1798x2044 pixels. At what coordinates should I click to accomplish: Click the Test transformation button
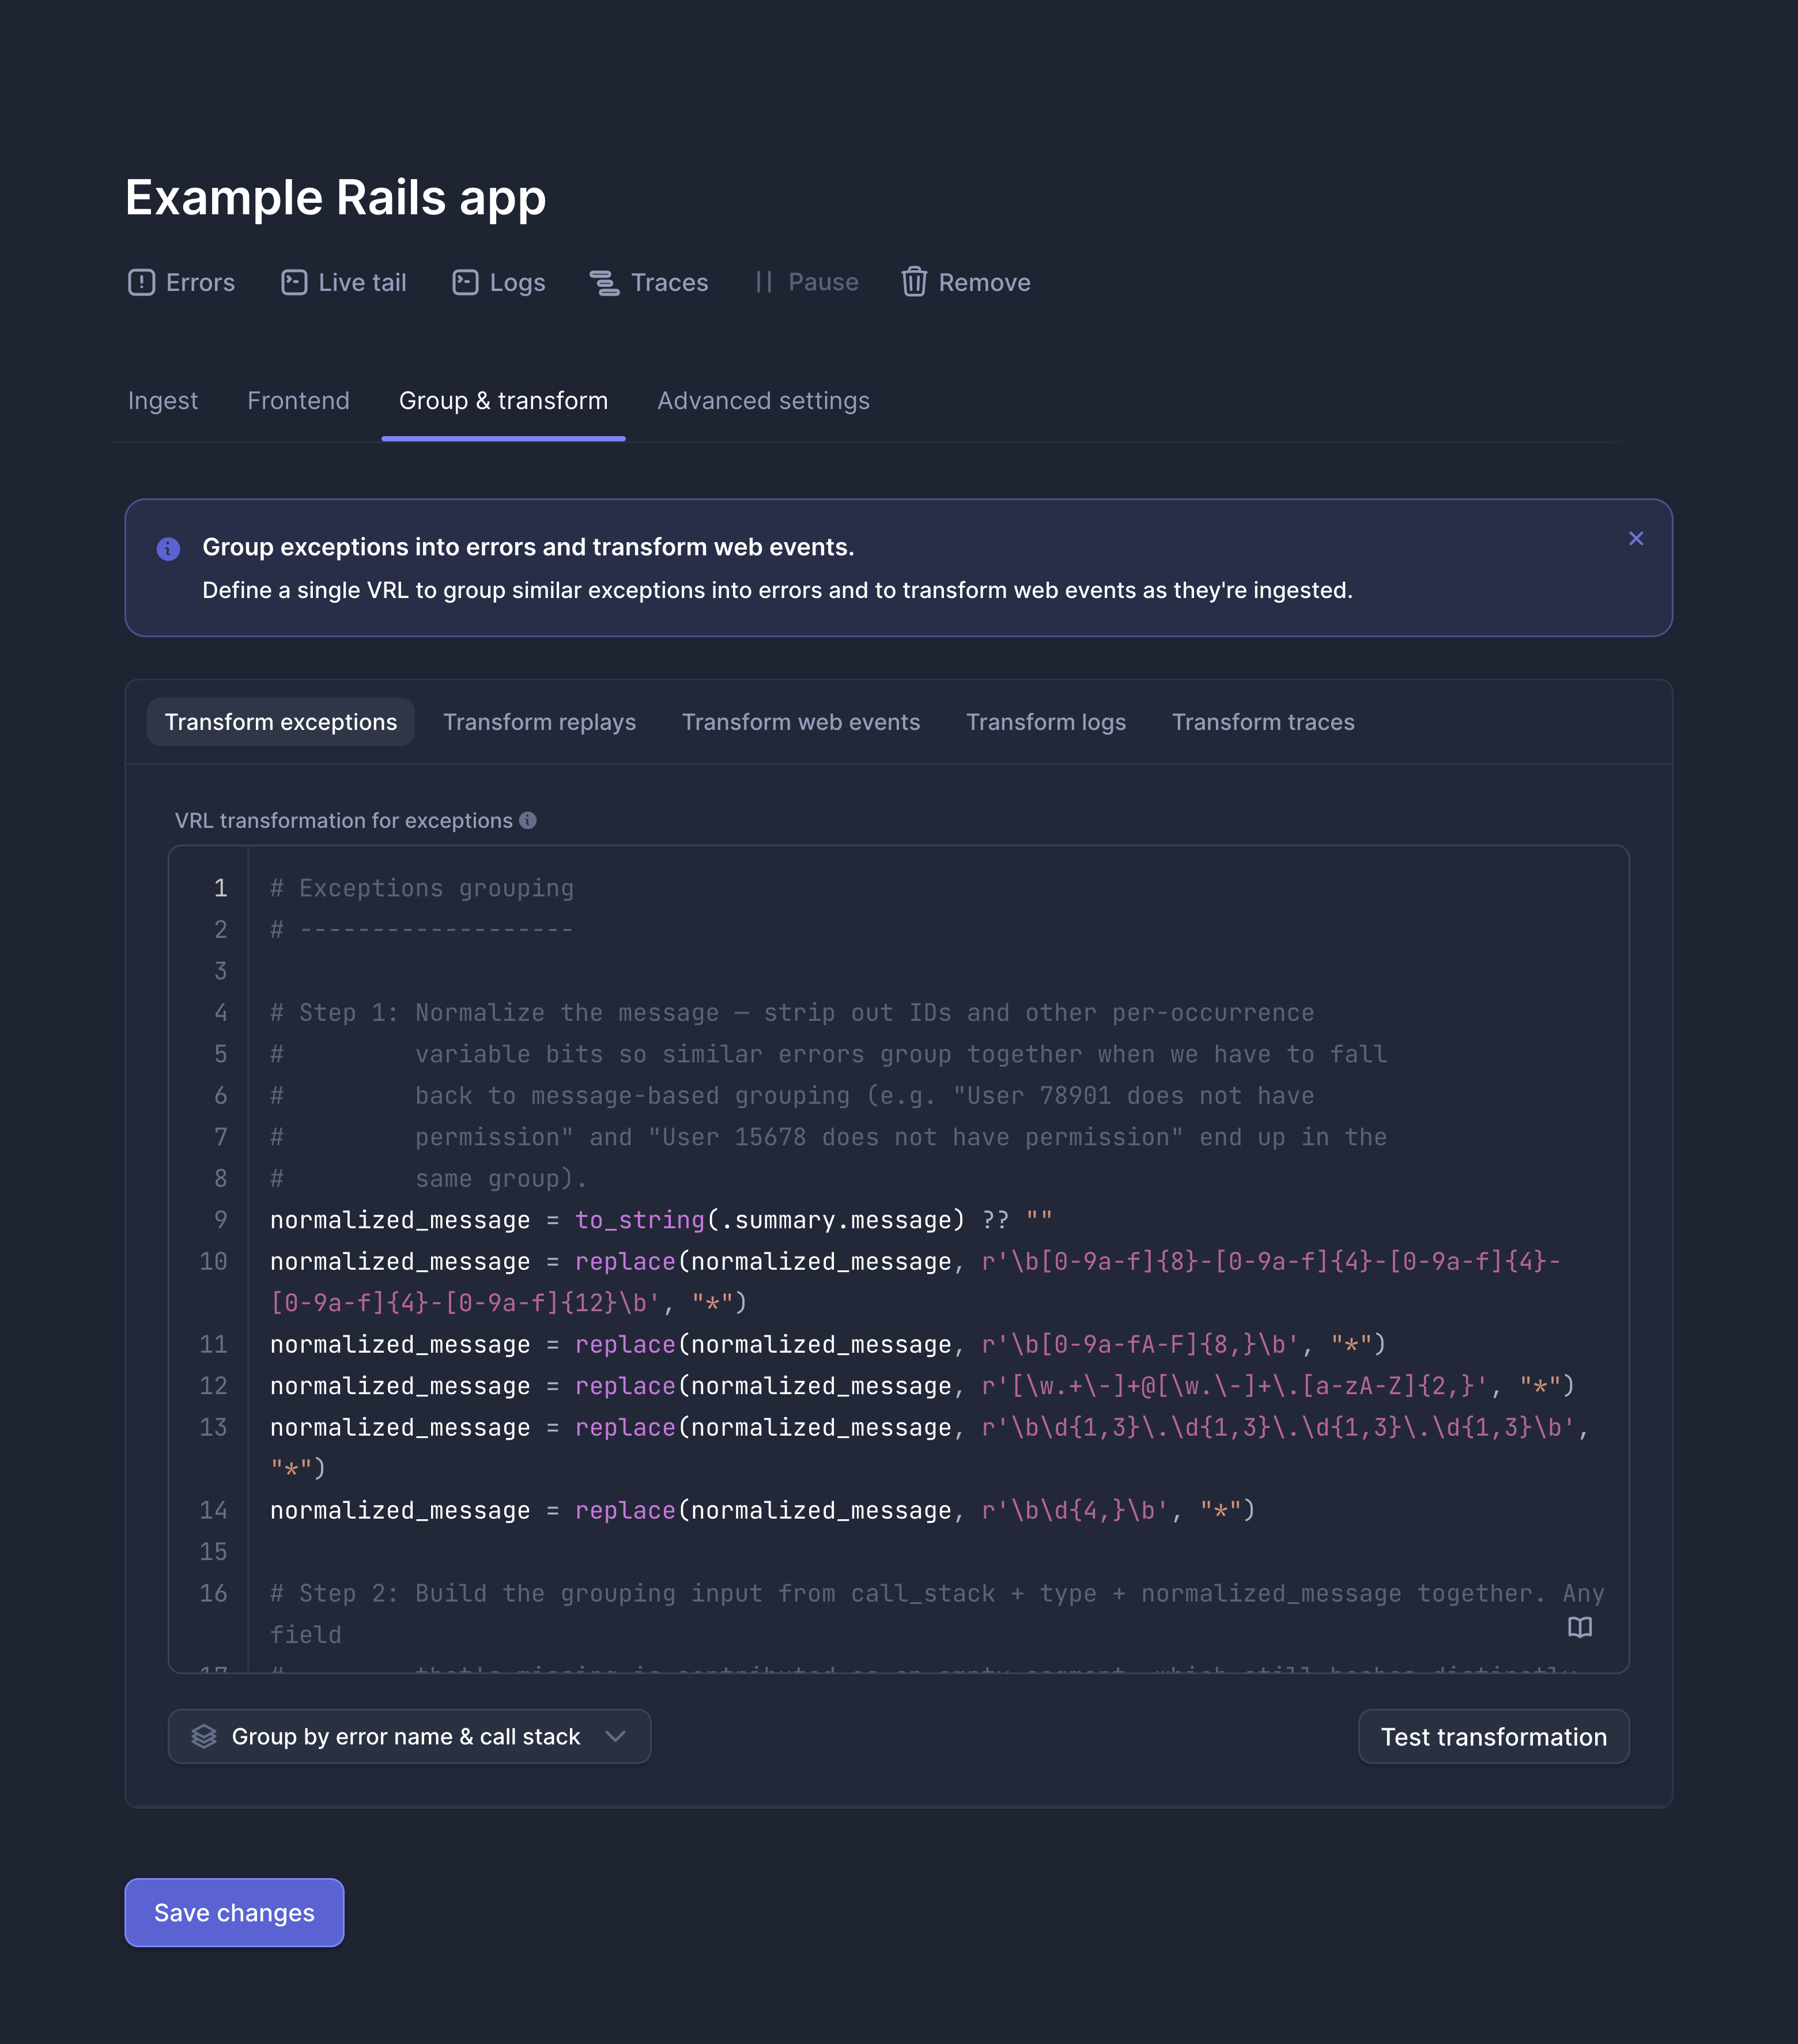pos(1494,1737)
